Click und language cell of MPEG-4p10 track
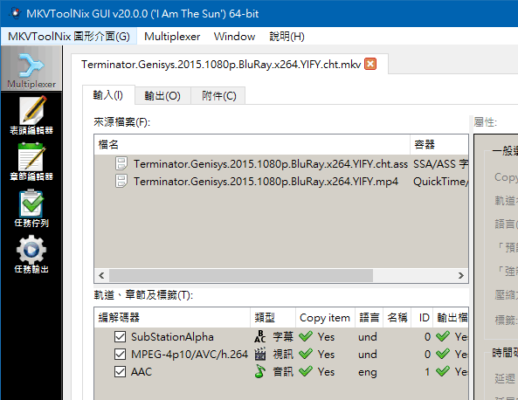Screen dimensions: 518x400 coord(368,354)
